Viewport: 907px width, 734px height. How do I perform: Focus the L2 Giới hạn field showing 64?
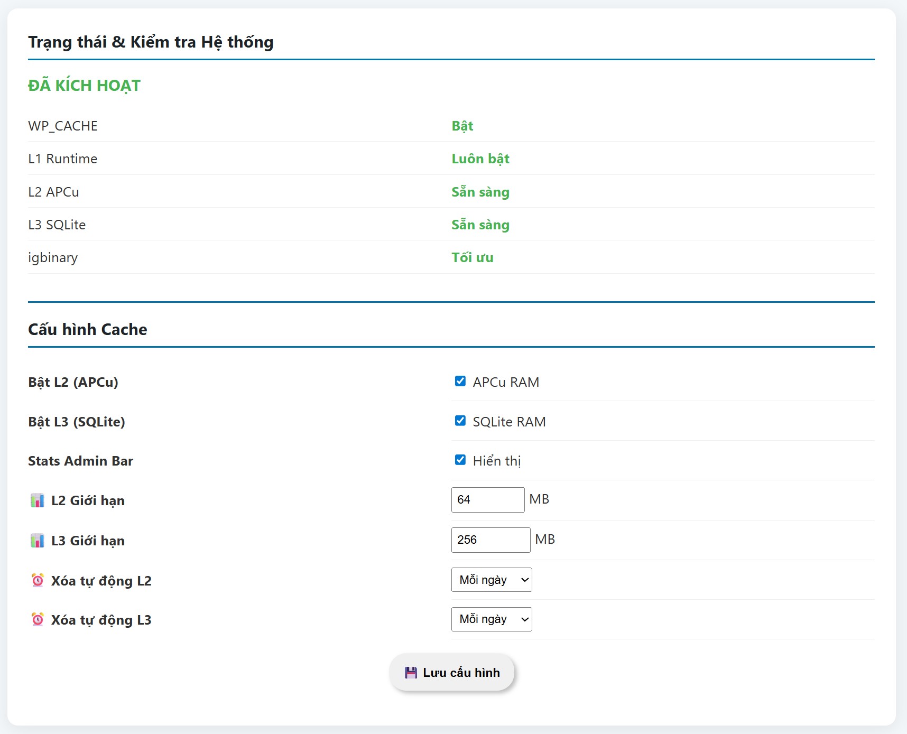[487, 500]
